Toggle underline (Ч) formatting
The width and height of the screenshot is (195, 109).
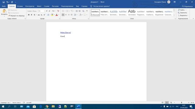tap(34, 15)
